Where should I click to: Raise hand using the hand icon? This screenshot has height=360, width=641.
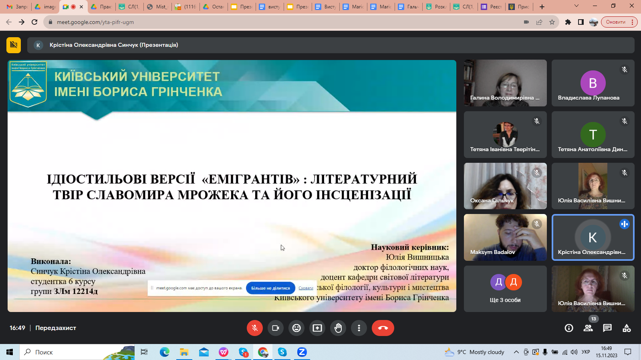[338, 328]
